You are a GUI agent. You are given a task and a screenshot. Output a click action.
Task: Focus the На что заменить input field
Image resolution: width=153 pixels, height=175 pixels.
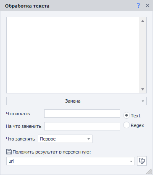tap(82, 126)
